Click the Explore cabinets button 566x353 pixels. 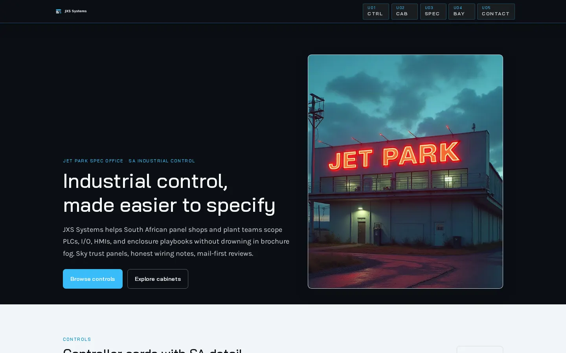pyautogui.click(x=158, y=279)
